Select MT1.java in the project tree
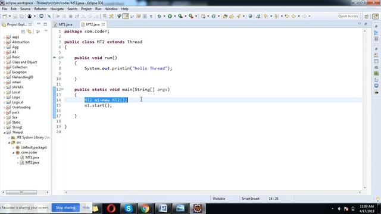The width and height of the screenshot is (381, 214). [32, 158]
